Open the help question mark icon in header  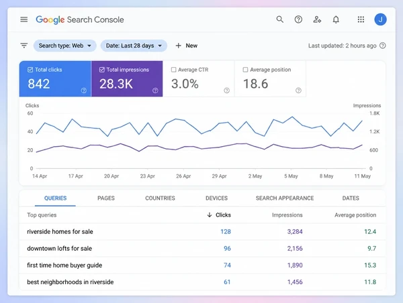coord(298,19)
